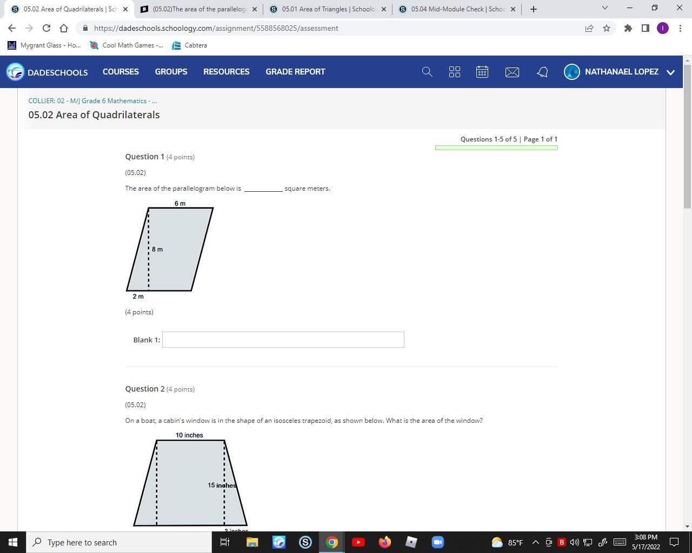
Task: Open YouTube app from the taskbar
Action: point(358,542)
